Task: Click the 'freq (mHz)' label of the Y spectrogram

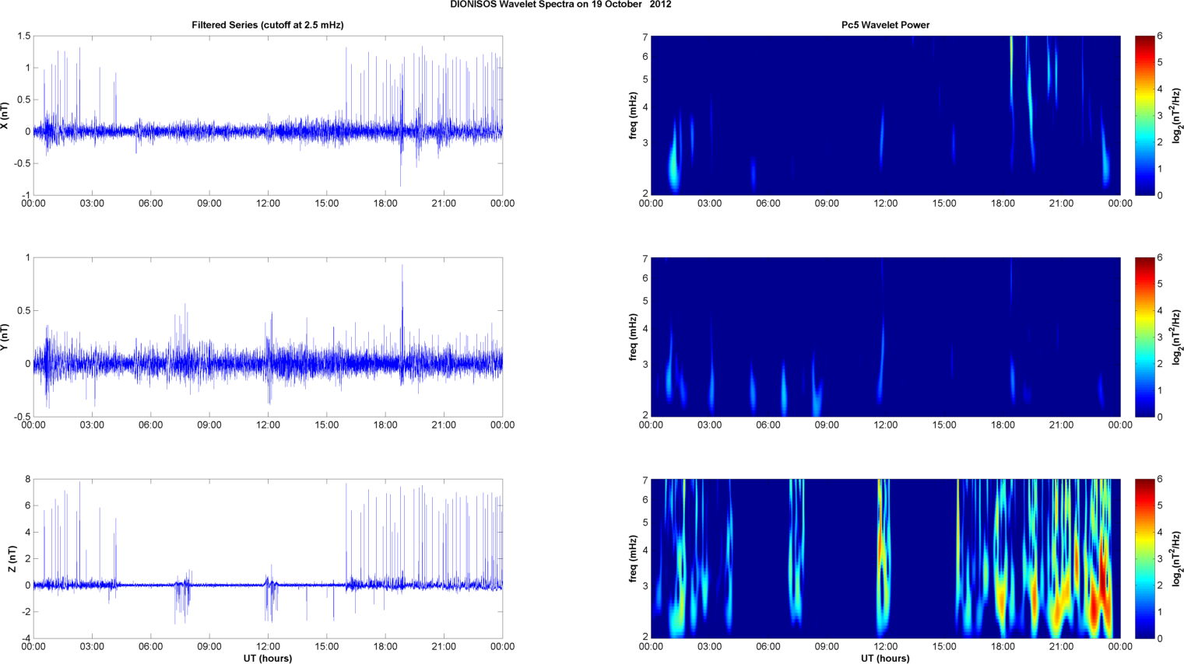Action: [x=634, y=337]
